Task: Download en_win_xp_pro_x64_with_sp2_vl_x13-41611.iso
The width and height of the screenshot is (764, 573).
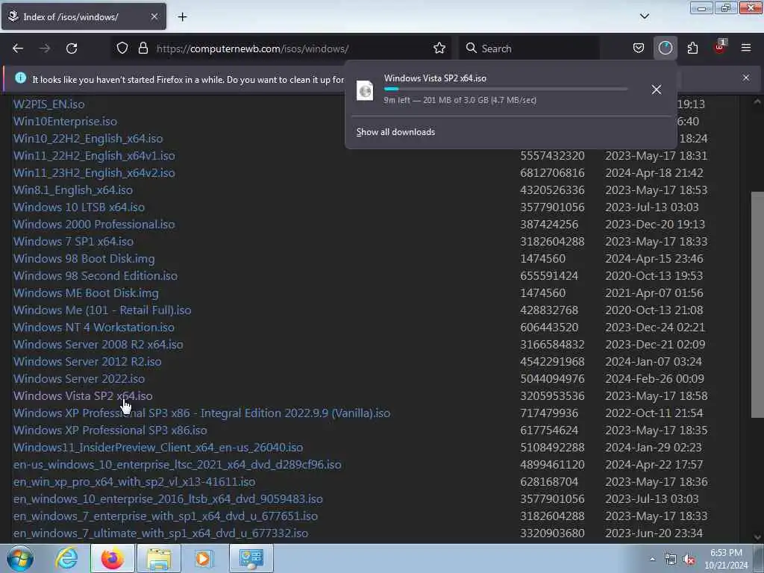Action: pos(134,482)
